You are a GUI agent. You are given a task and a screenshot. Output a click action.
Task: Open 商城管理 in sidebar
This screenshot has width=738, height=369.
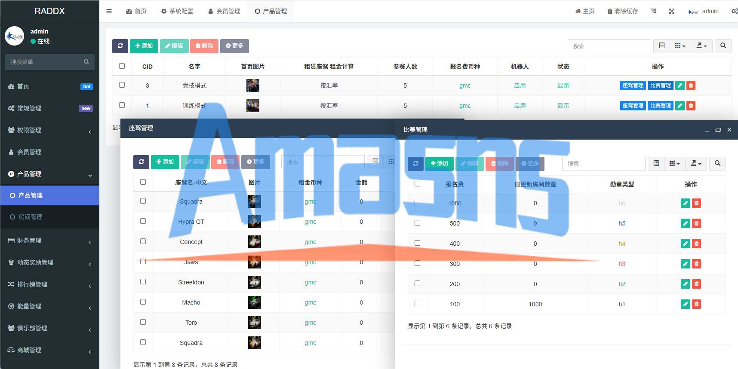[x=50, y=350]
